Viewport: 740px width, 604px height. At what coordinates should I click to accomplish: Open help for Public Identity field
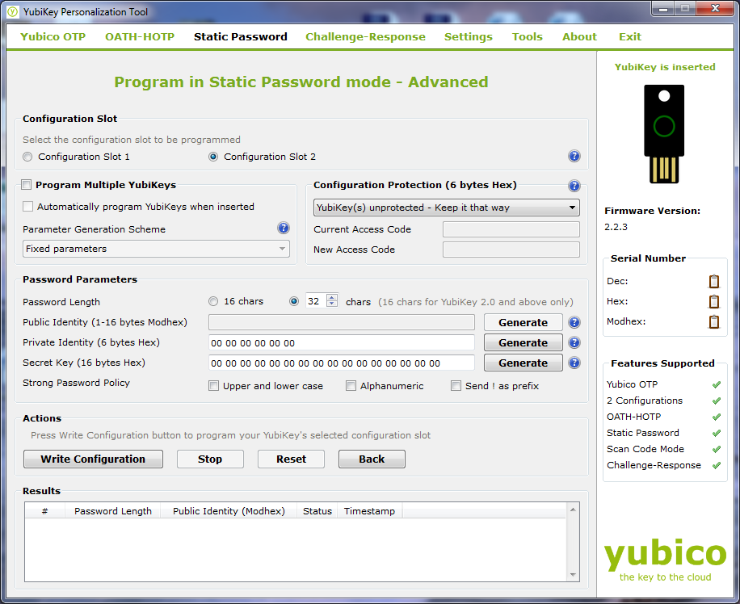tap(574, 322)
